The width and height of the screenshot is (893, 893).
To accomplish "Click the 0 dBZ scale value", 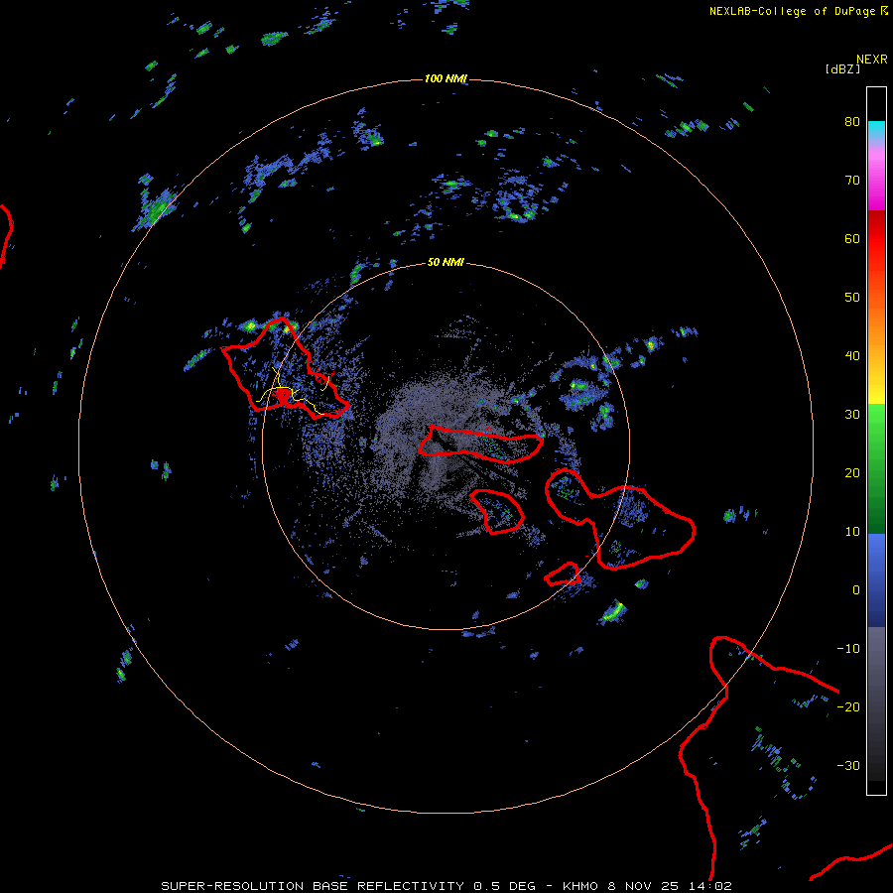I will (856, 590).
